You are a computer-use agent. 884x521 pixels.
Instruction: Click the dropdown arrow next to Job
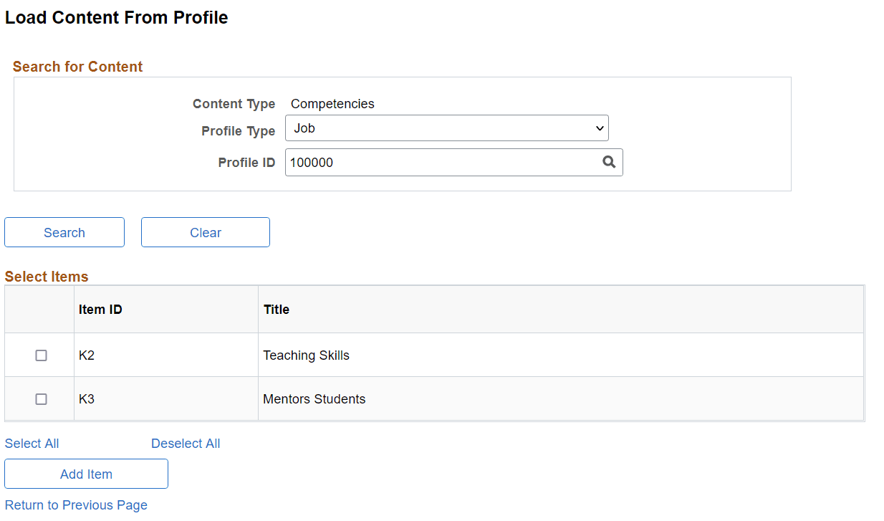coord(599,128)
